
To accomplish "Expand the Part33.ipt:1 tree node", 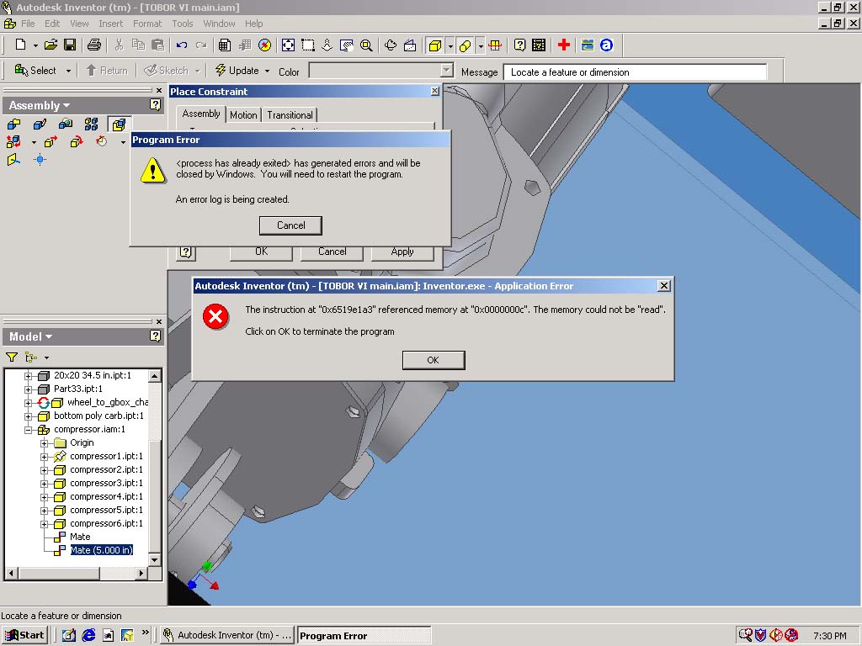I will (28, 389).
